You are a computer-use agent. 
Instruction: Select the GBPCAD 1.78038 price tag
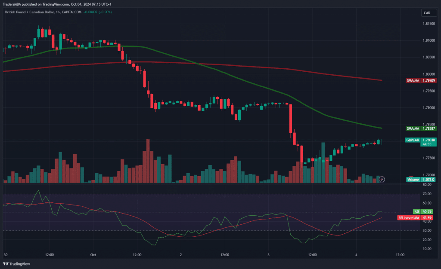click(x=421, y=140)
